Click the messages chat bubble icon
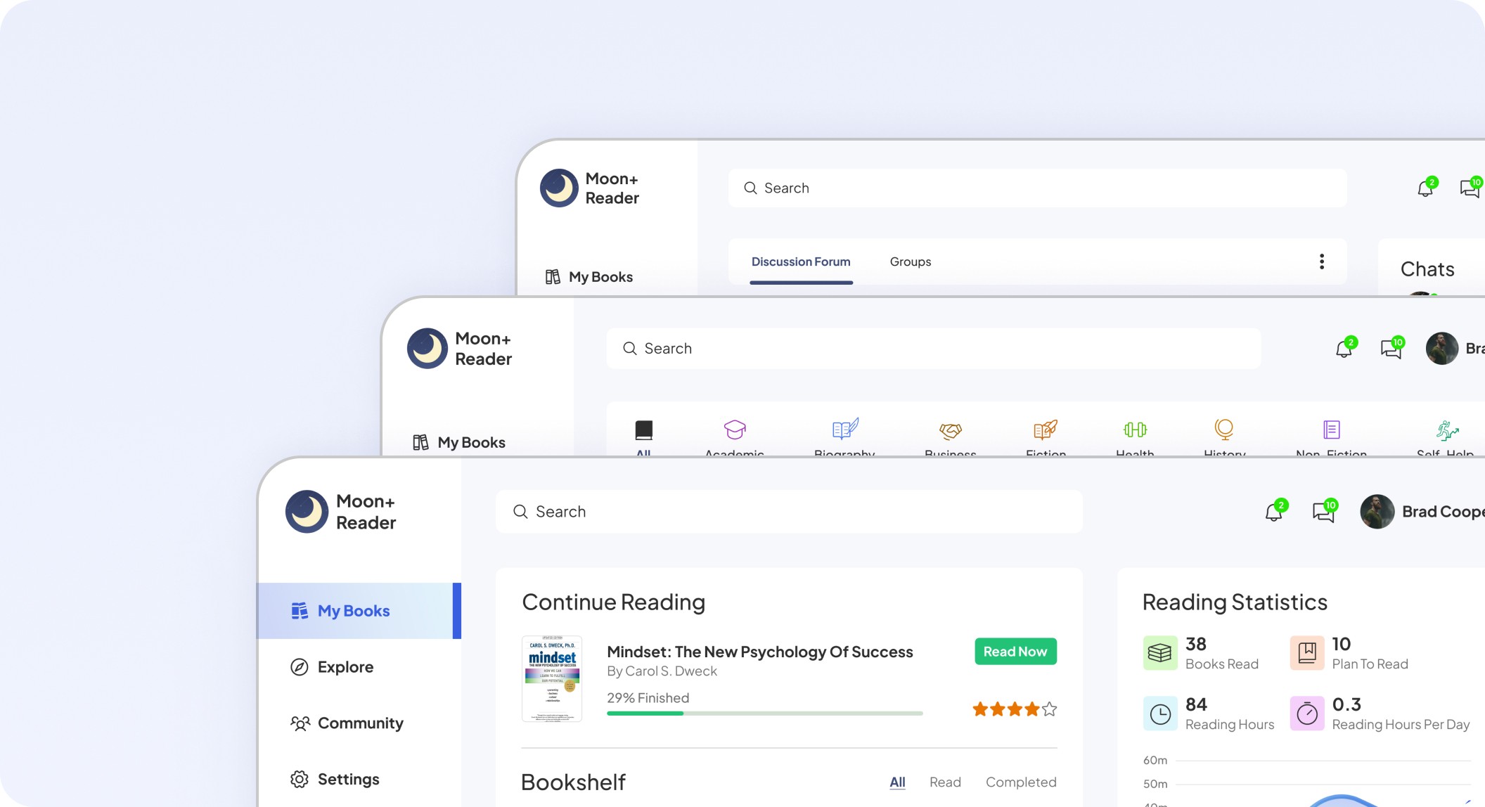 (1323, 511)
